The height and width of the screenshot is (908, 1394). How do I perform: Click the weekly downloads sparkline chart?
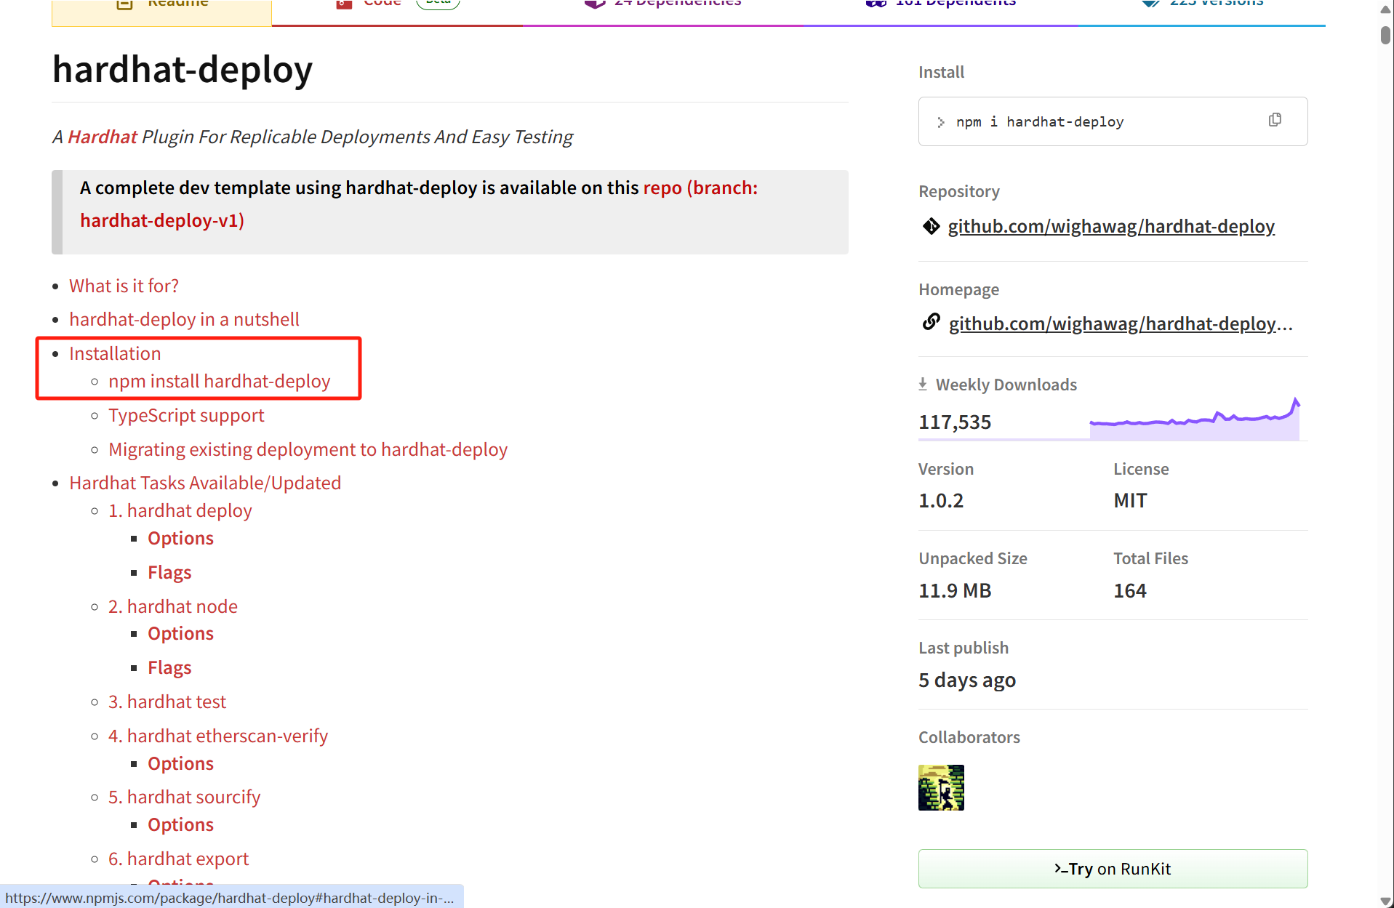click(x=1195, y=419)
